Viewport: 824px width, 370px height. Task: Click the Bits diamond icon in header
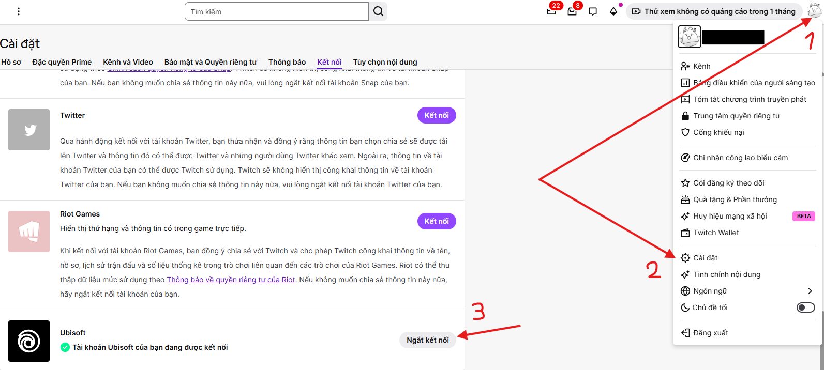point(613,11)
